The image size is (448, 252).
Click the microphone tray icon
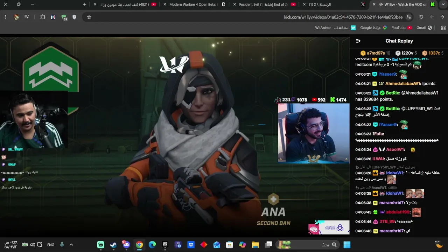[62, 245]
